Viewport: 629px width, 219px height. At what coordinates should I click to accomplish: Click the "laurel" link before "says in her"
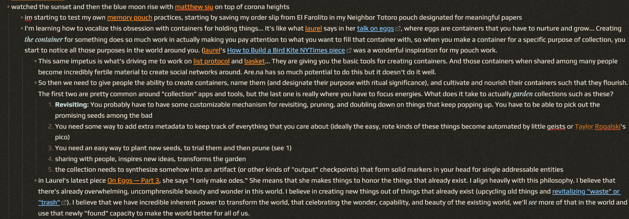pos(313,28)
